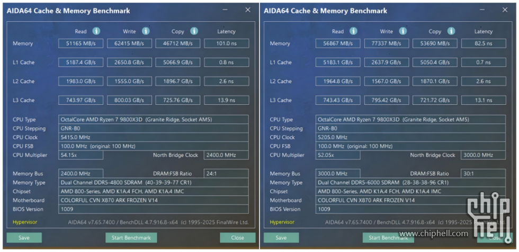Select L1 Cache Latency value 0.8 ns

click(227, 62)
